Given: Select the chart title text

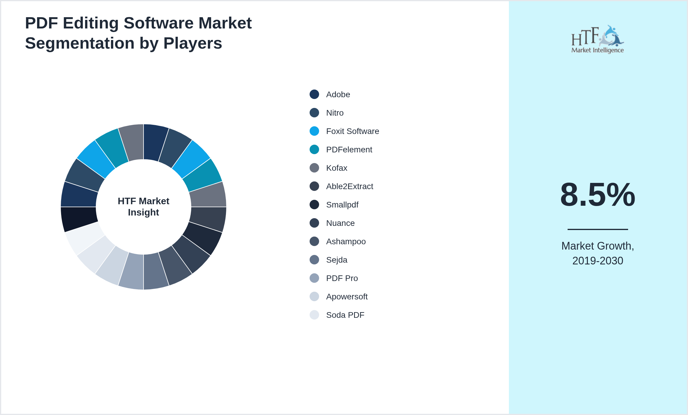Looking at the screenshot, I should (x=138, y=33).
